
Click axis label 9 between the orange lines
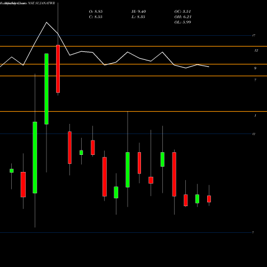pyautogui.click(x=255, y=68)
